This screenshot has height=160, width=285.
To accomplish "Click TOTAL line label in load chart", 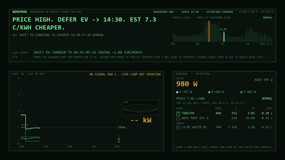I will point(122,127).
